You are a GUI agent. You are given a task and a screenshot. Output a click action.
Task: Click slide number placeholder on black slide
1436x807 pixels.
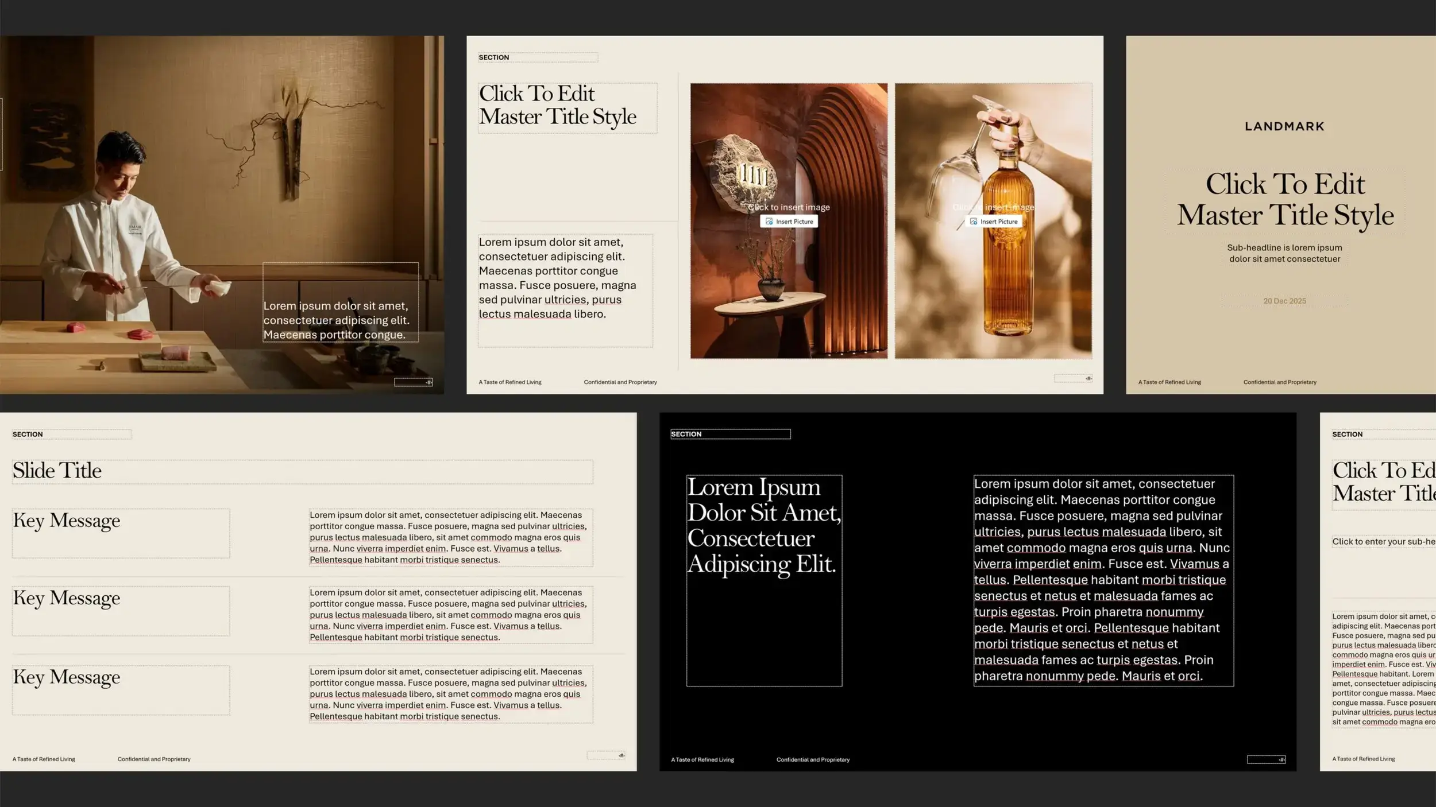click(x=1265, y=759)
